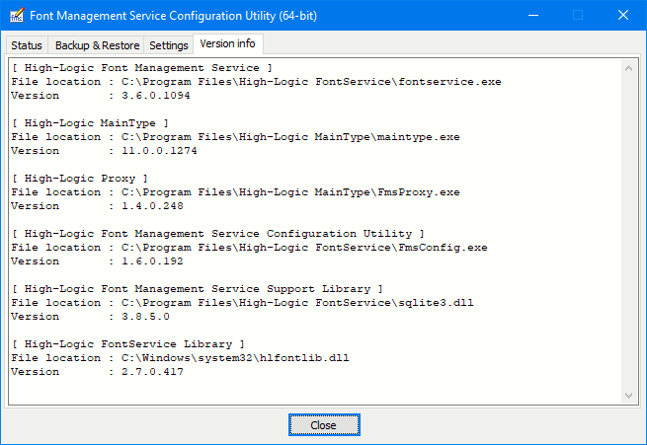
Task: Switch to the Status tab
Action: coord(27,45)
